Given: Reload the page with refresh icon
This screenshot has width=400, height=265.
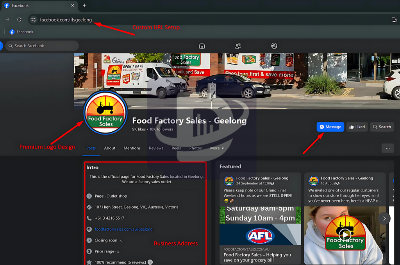Looking at the screenshot, I should pos(20,20).
